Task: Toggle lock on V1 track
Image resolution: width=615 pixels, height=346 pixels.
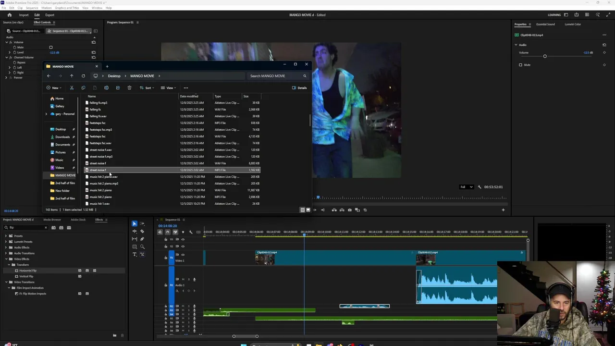Action: point(166,258)
